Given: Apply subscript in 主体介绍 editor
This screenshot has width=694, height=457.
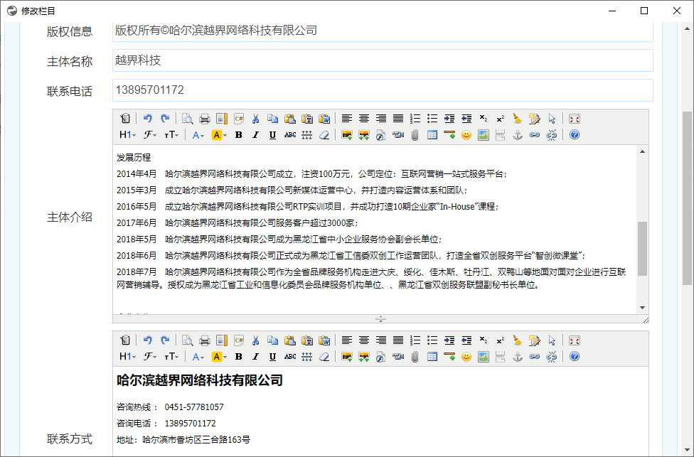Looking at the screenshot, I should pyautogui.click(x=484, y=119).
